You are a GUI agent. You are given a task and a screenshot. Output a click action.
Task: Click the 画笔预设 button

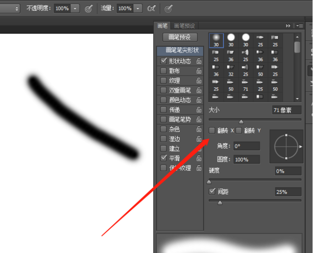coord(180,37)
